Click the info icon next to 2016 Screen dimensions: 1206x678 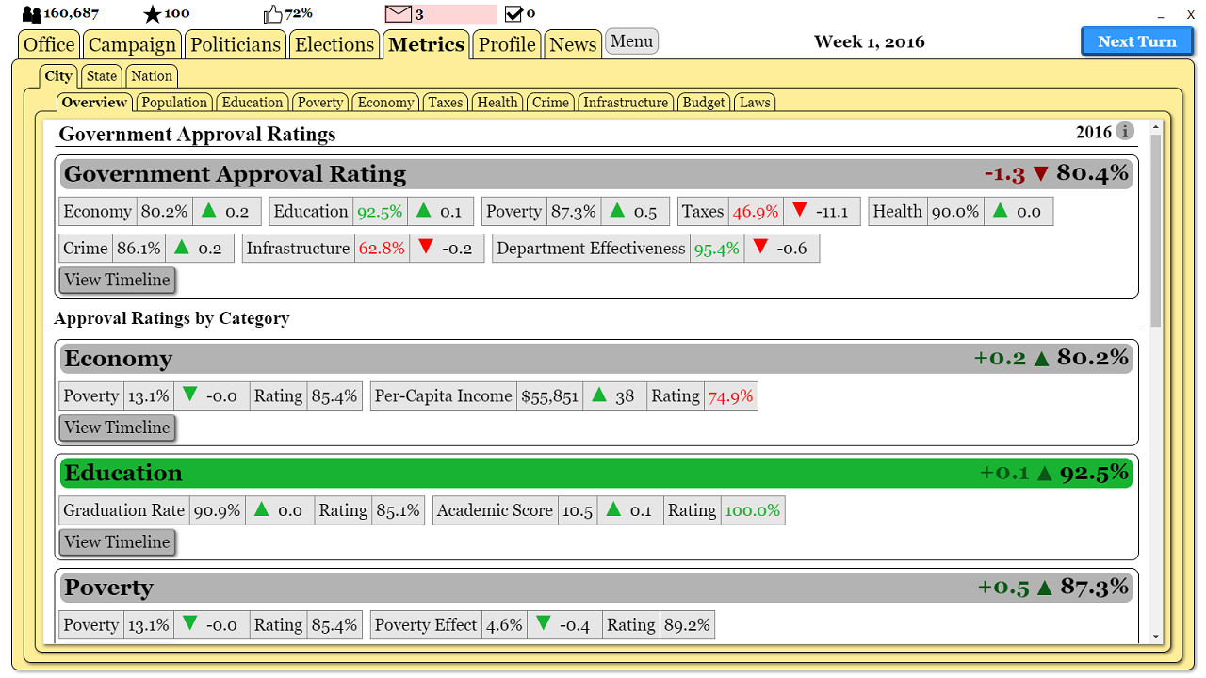point(1125,132)
